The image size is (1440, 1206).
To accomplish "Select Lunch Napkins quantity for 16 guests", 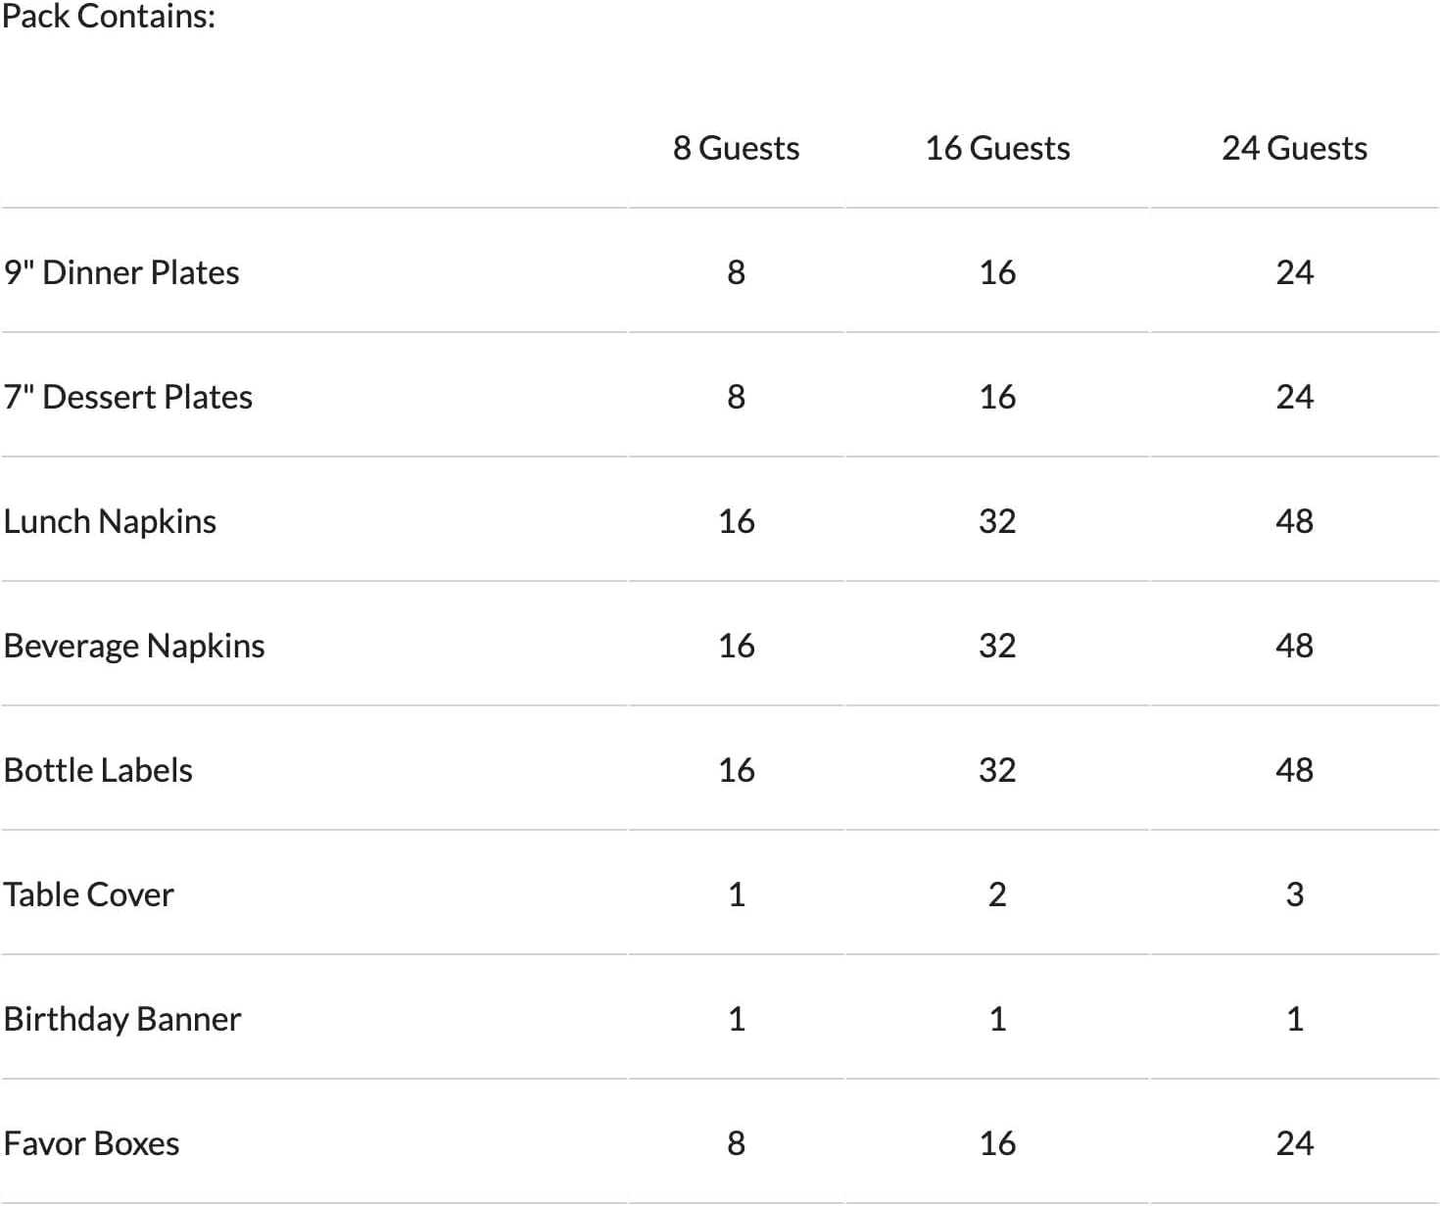I will pyautogui.click(x=997, y=521).
